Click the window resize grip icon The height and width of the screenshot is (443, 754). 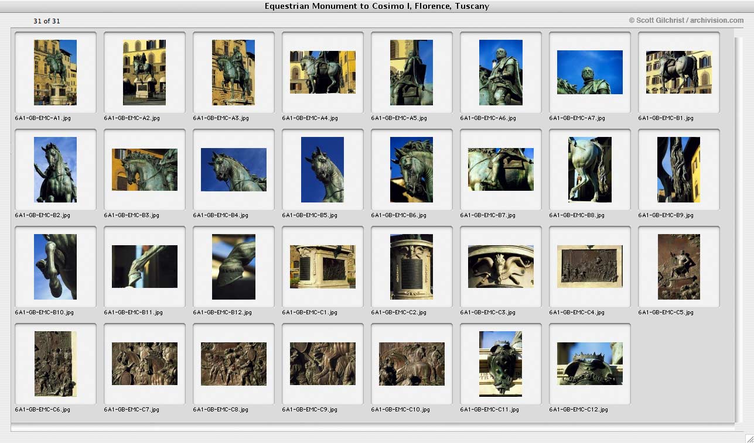[749, 438]
